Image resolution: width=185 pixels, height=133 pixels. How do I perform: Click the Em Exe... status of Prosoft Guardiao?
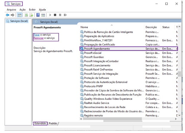coord(167,57)
